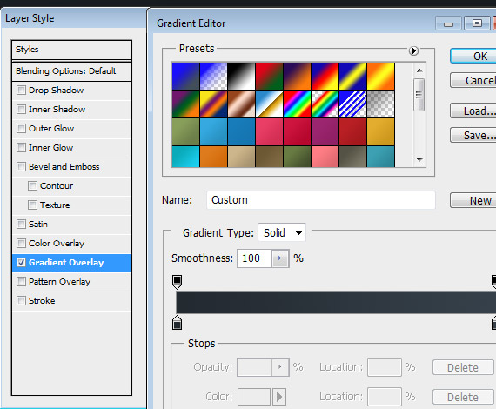The height and width of the screenshot is (409, 496).
Task: Open the Gradient Type dropdown
Action: (x=282, y=233)
